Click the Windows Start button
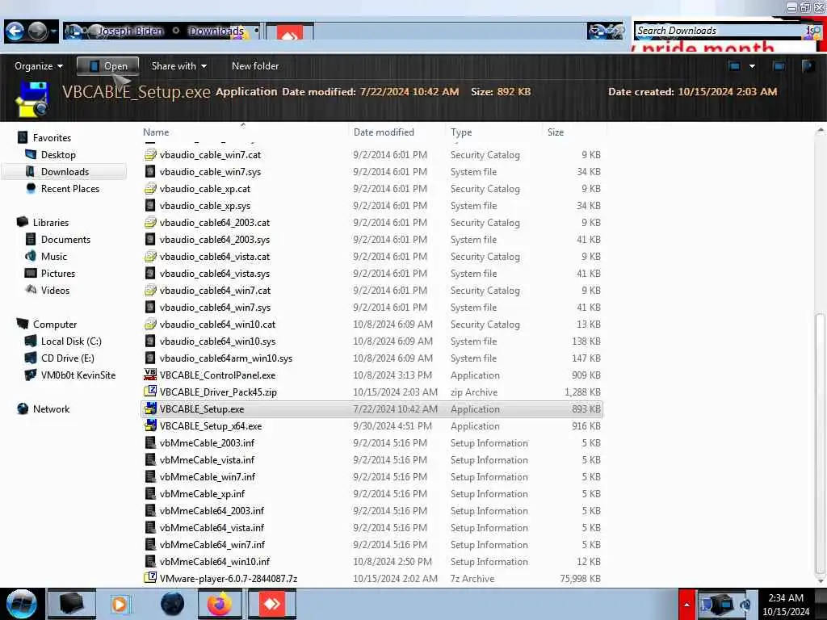 [x=21, y=604]
